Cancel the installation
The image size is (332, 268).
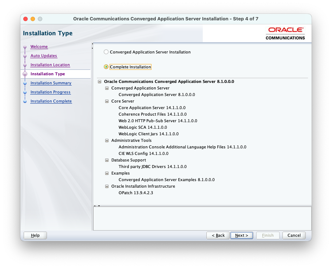pyautogui.click(x=294, y=235)
